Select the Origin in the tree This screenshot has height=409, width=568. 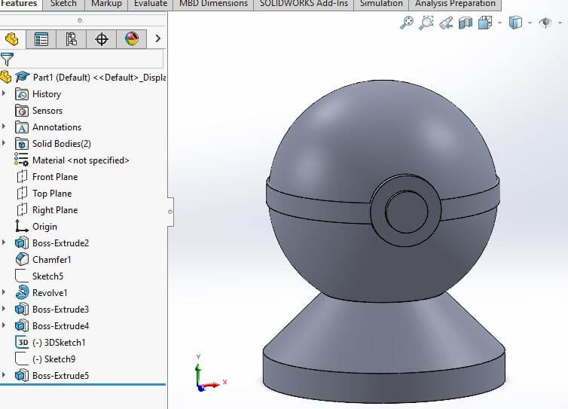pyautogui.click(x=44, y=227)
